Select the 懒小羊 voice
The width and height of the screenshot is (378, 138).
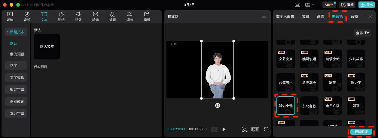point(356,82)
